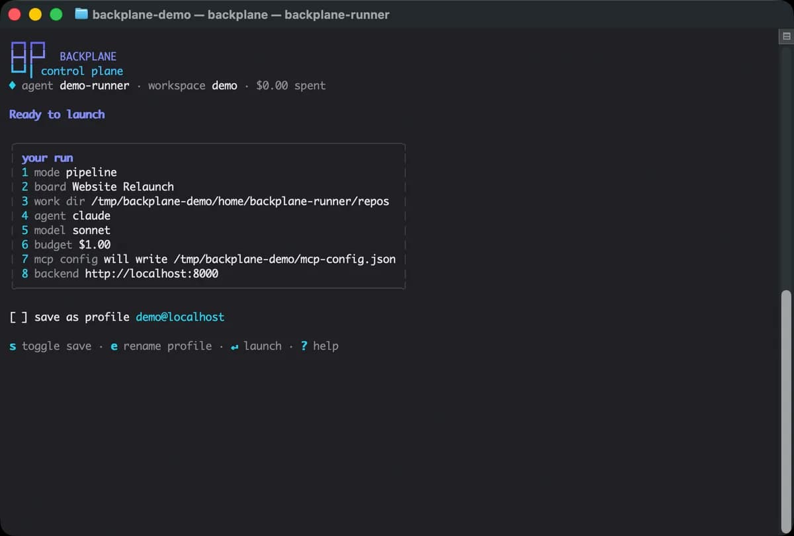
Task: Click the Backplane BP logo
Action: coord(28,60)
